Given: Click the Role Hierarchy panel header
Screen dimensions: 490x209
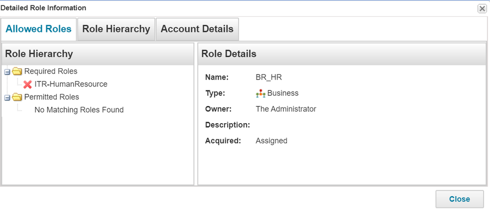Looking at the screenshot, I should pyautogui.click(x=98, y=54).
